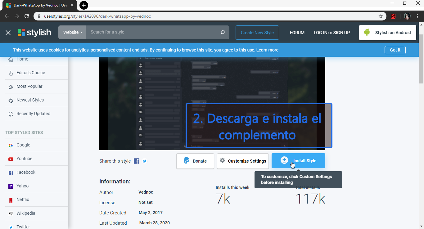Browse Facebook styles in sidebar
The height and width of the screenshot is (229, 424).
[26, 172]
